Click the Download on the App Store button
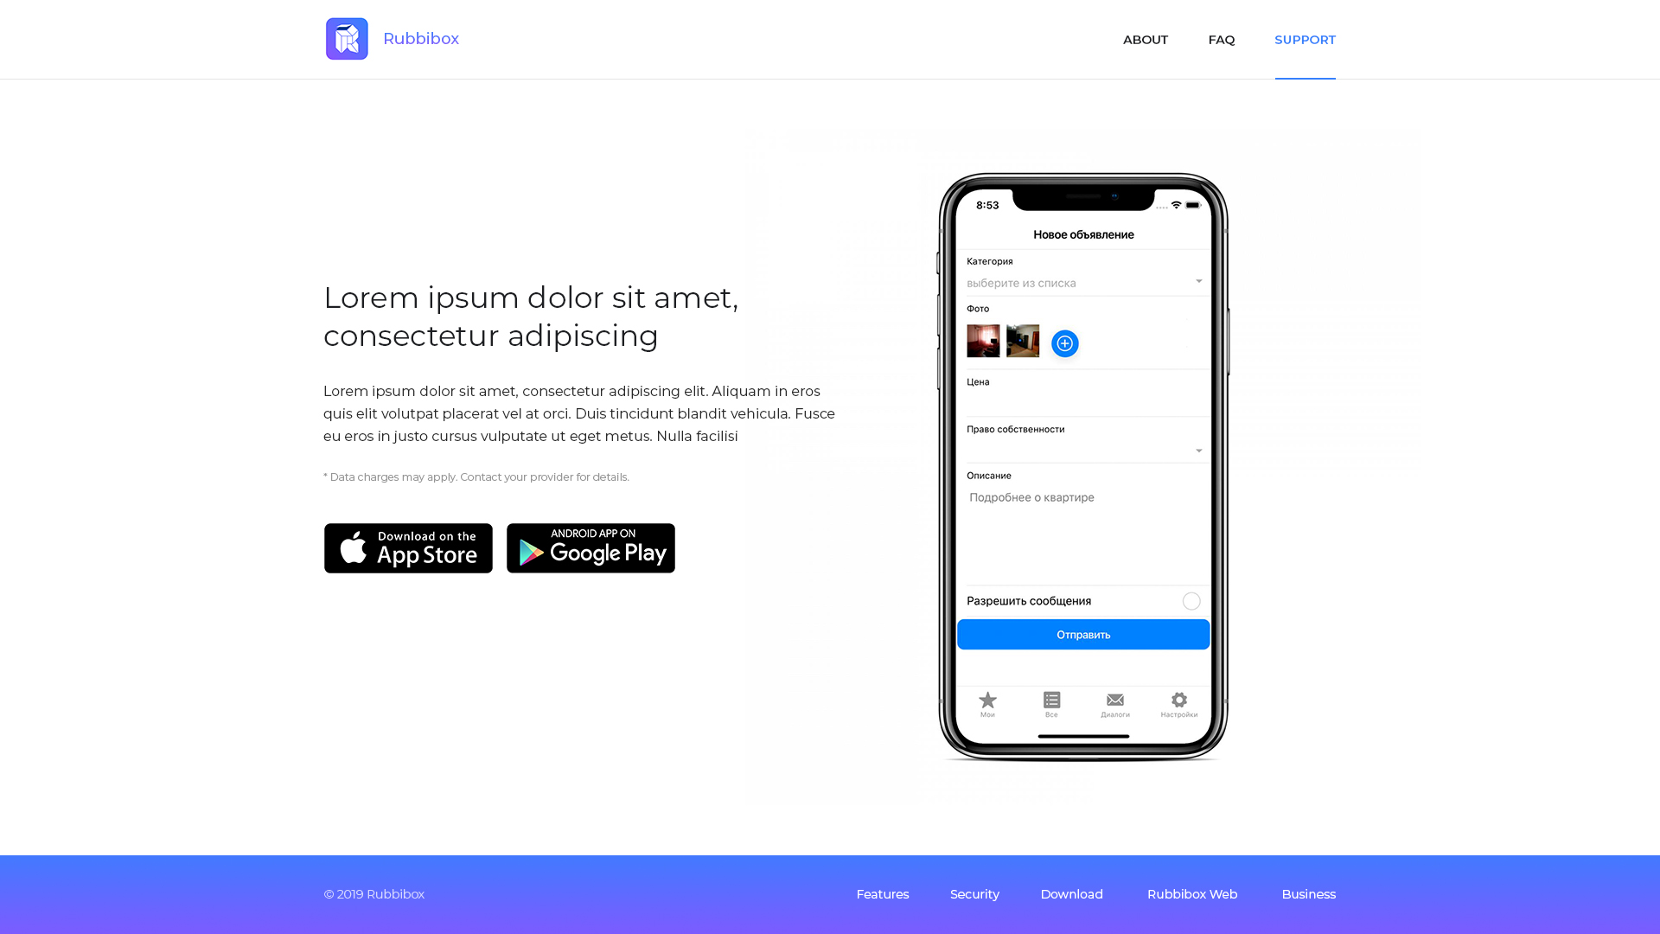1660x934 pixels. tap(407, 547)
